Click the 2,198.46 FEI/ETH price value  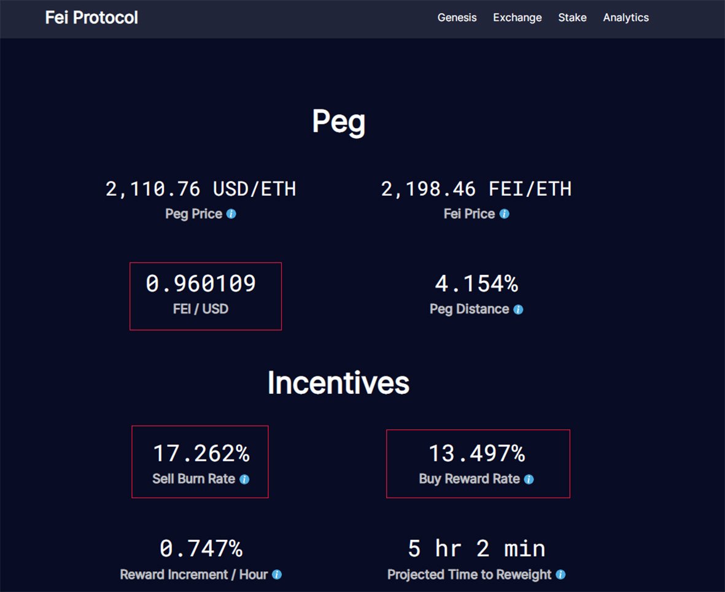coord(476,189)
